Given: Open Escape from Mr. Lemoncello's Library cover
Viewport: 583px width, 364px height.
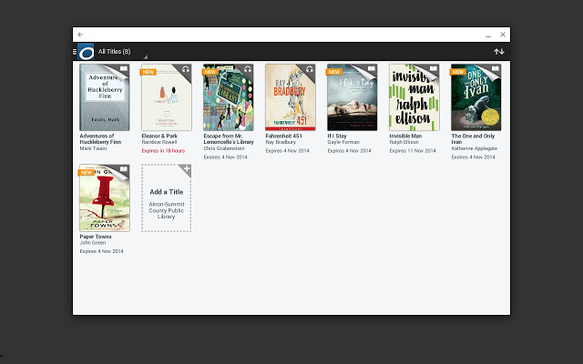Looking at the screenshot, I should coord(229,97).
